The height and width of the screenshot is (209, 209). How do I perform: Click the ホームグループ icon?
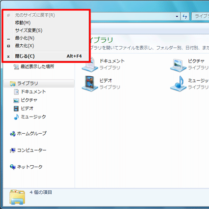(x=13, y=134)
